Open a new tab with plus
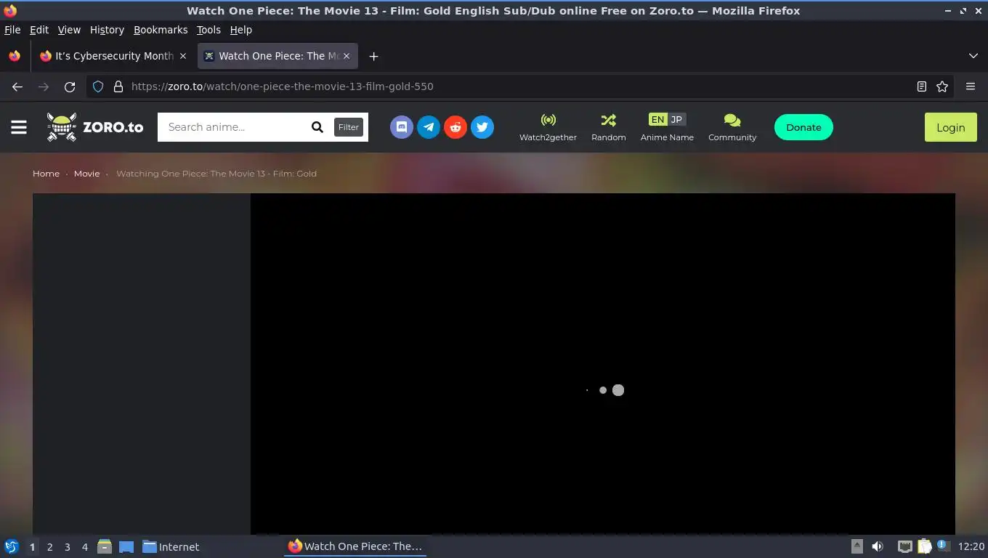Image resolution: width=988 pixels, height=558 pixels. point(373,56)
